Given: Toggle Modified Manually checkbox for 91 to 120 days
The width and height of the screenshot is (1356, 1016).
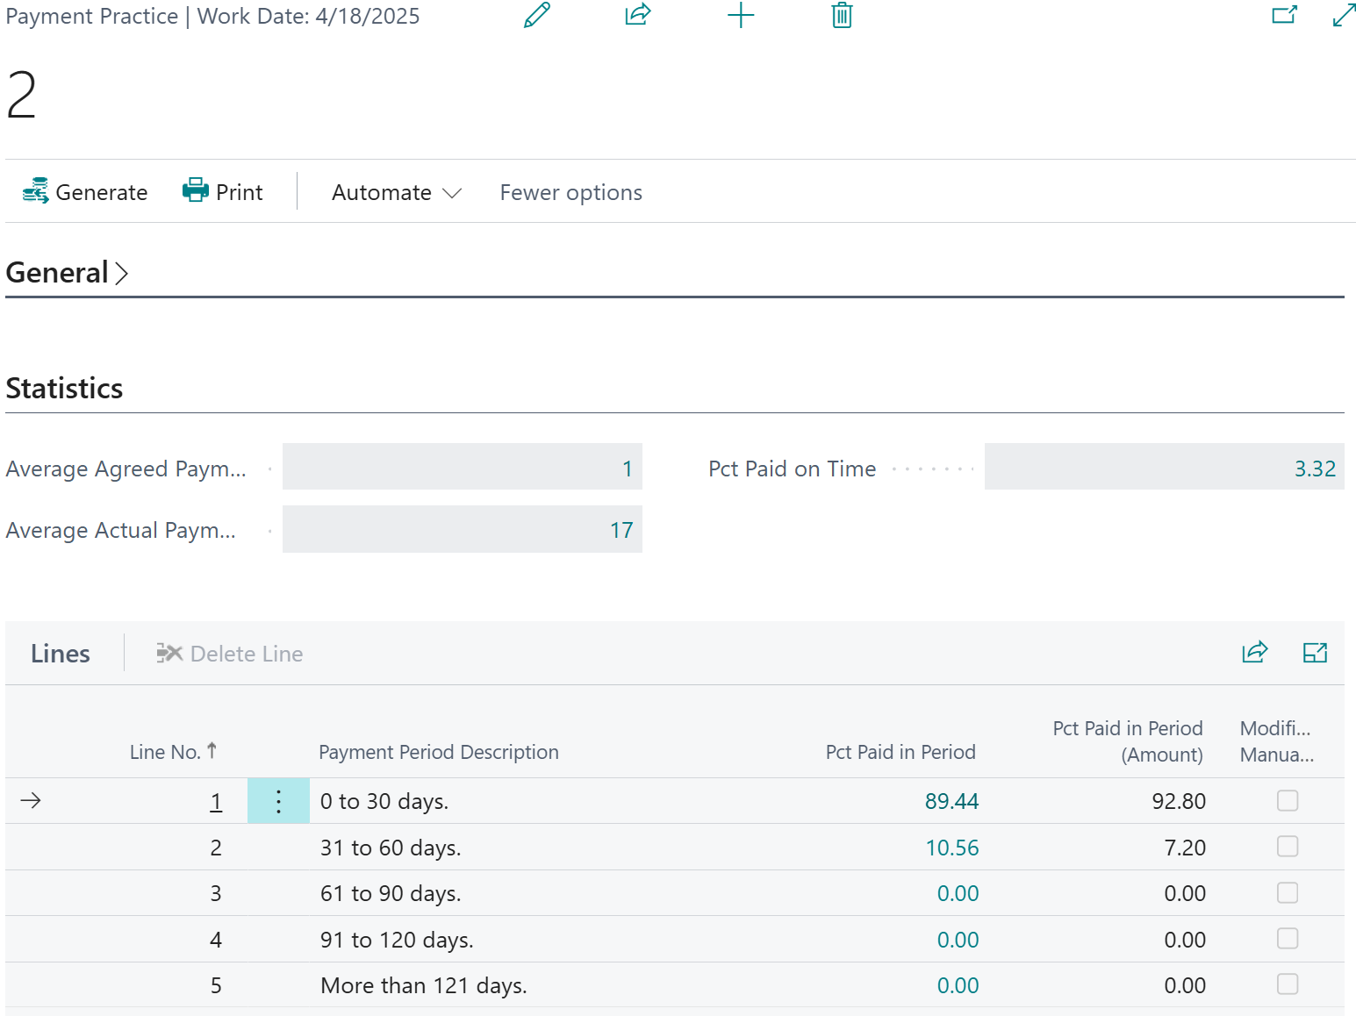Looking at the screenshot, I should [x=1288, y=938].
